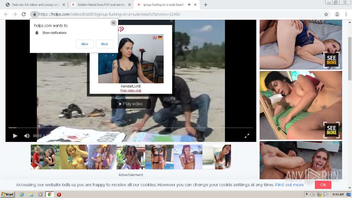This screenshot has width=352, height=198.
Task: Click 'SEE MORE' on the middle sidebar ad
Action: [x=331, y=130]
